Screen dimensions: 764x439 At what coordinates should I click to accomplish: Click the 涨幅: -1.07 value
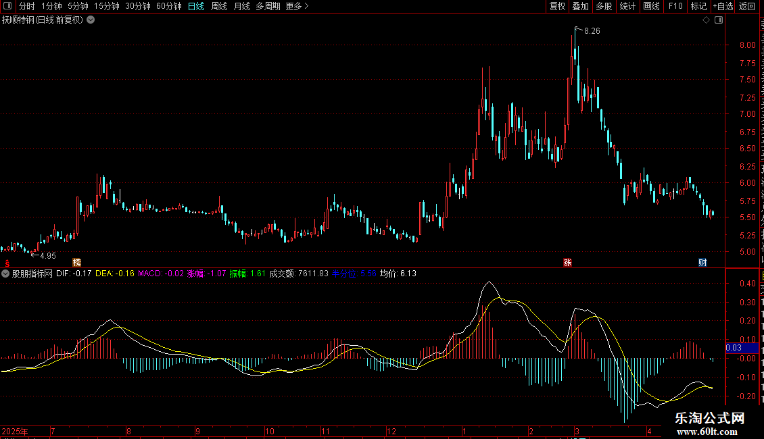pos(207,274)
